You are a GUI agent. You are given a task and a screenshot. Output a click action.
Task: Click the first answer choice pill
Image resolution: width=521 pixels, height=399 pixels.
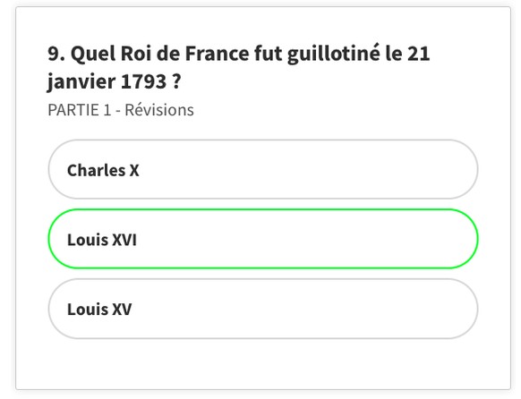coord(263,169)
